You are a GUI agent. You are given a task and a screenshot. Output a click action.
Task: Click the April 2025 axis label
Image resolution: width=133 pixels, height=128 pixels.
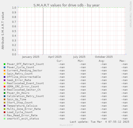coord(55,57)
